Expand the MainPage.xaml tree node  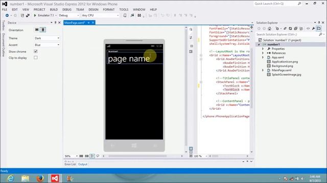[x=263, y=70]
